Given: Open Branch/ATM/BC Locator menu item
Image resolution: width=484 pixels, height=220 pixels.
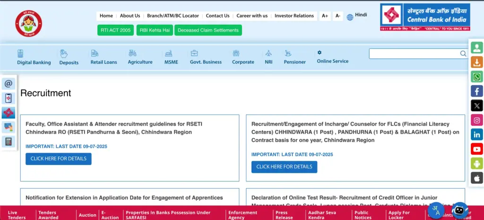Looking at the screenshot, I should pos(173,16).
